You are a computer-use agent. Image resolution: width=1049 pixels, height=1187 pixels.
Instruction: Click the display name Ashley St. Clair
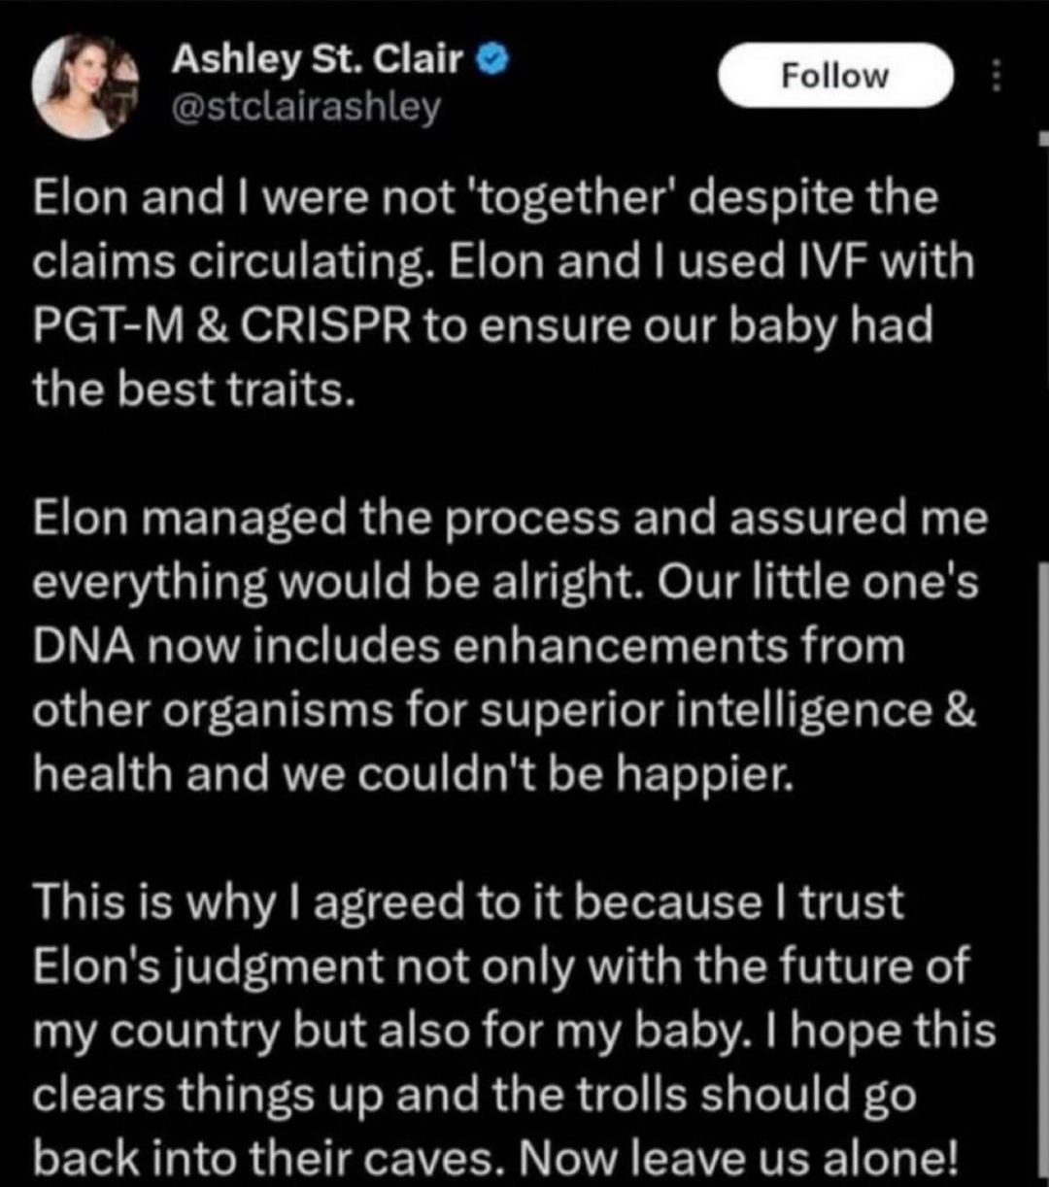click(317, 61)
